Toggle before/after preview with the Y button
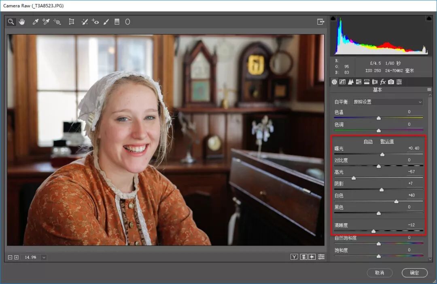Image resolution: width=437 pixels, height=284 pixels. pos(294,257)
